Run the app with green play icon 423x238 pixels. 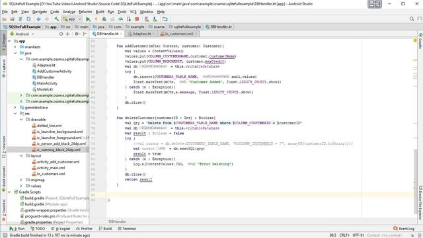(x=88, y=19)
